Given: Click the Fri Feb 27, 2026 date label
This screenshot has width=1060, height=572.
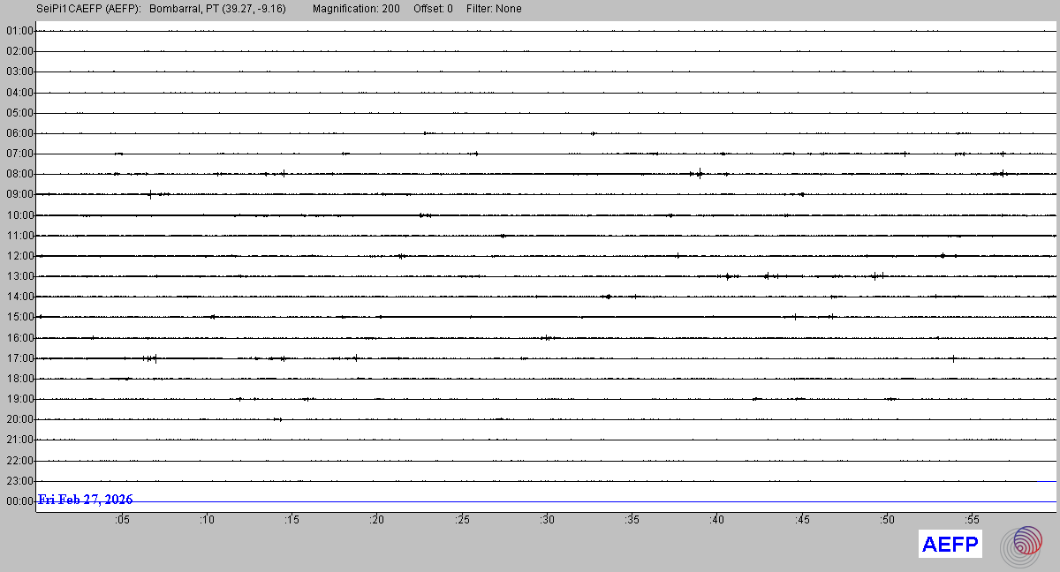Looking at the screenshot, I should pyautogui.click(x=86, y=500).
